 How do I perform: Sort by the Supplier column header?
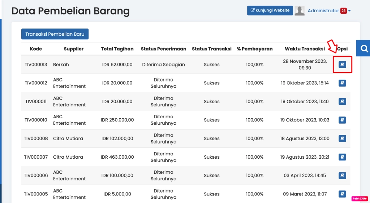74,49
